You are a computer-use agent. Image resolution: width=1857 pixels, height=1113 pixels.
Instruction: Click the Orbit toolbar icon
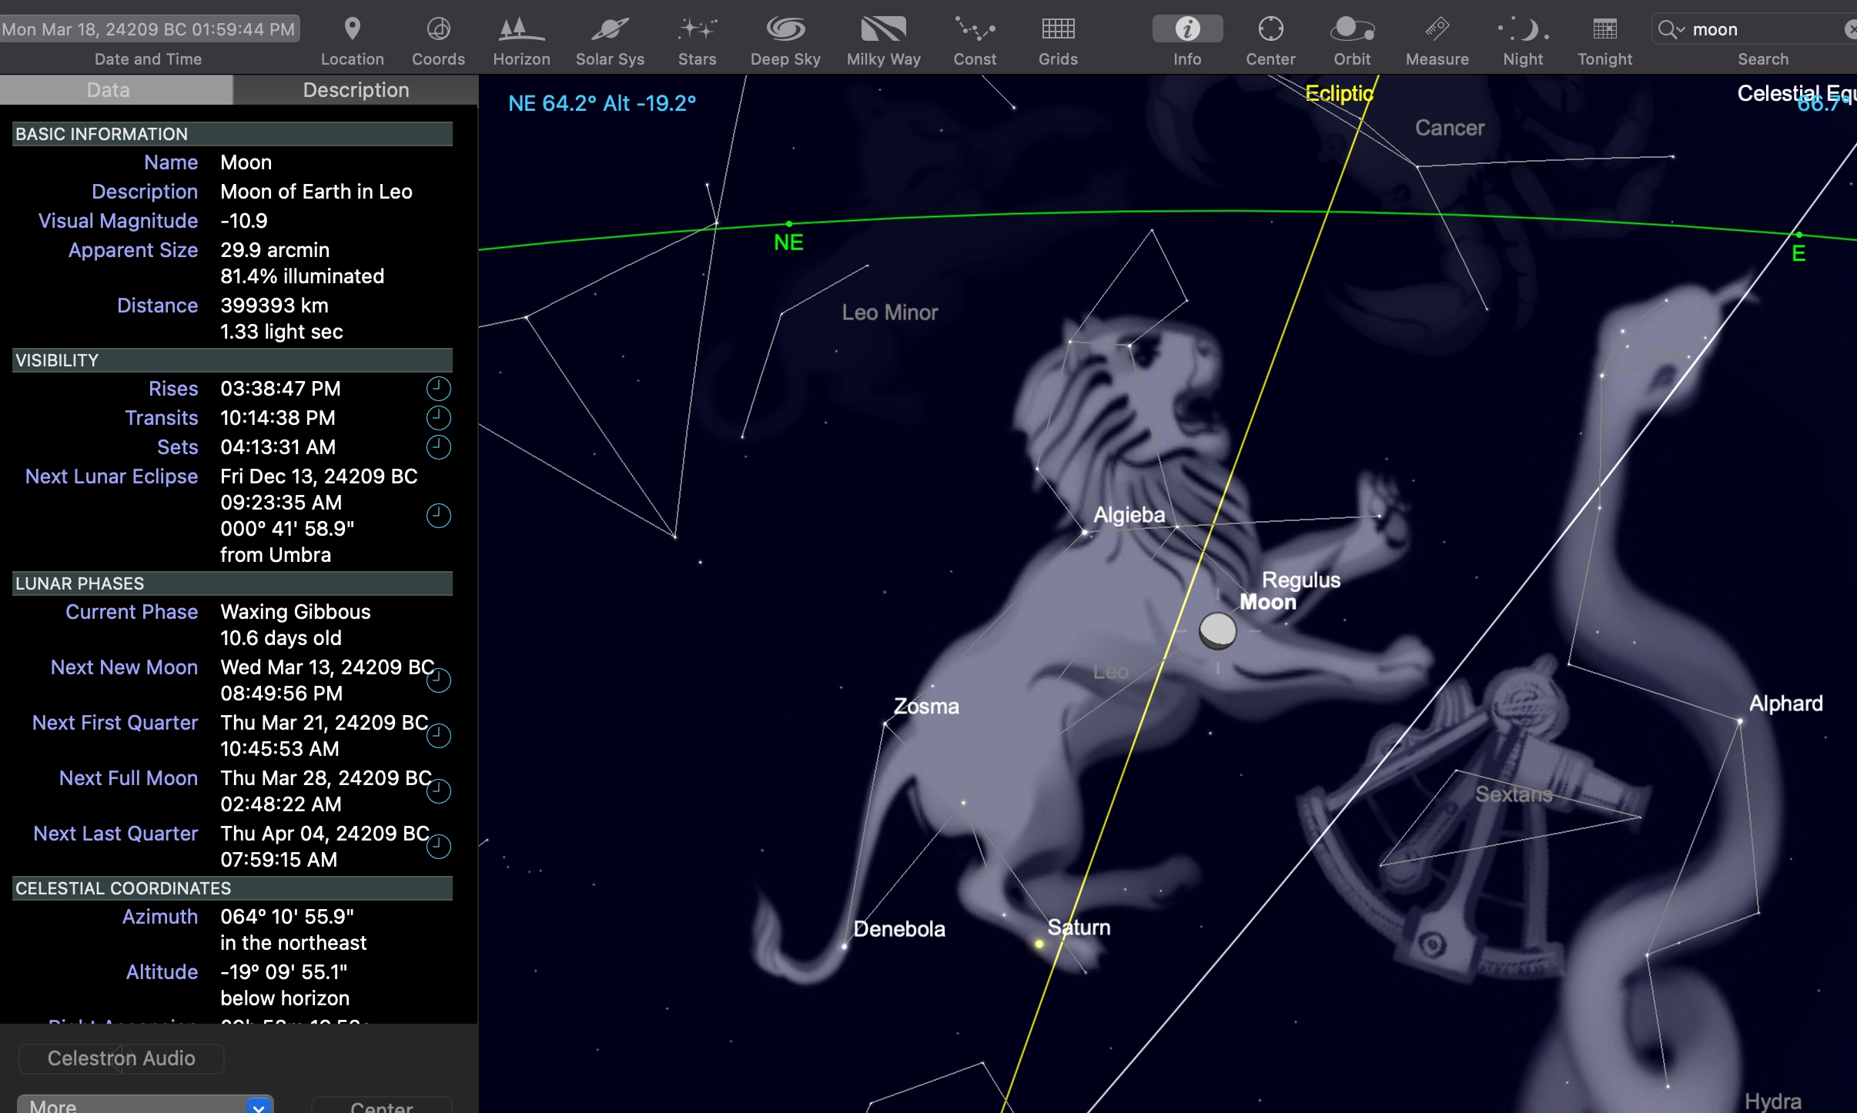[1352, 29]
